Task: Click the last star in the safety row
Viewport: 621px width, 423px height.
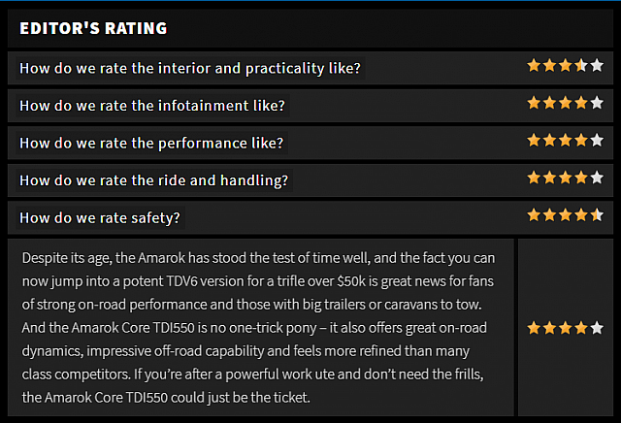Action: coord(597,215)
